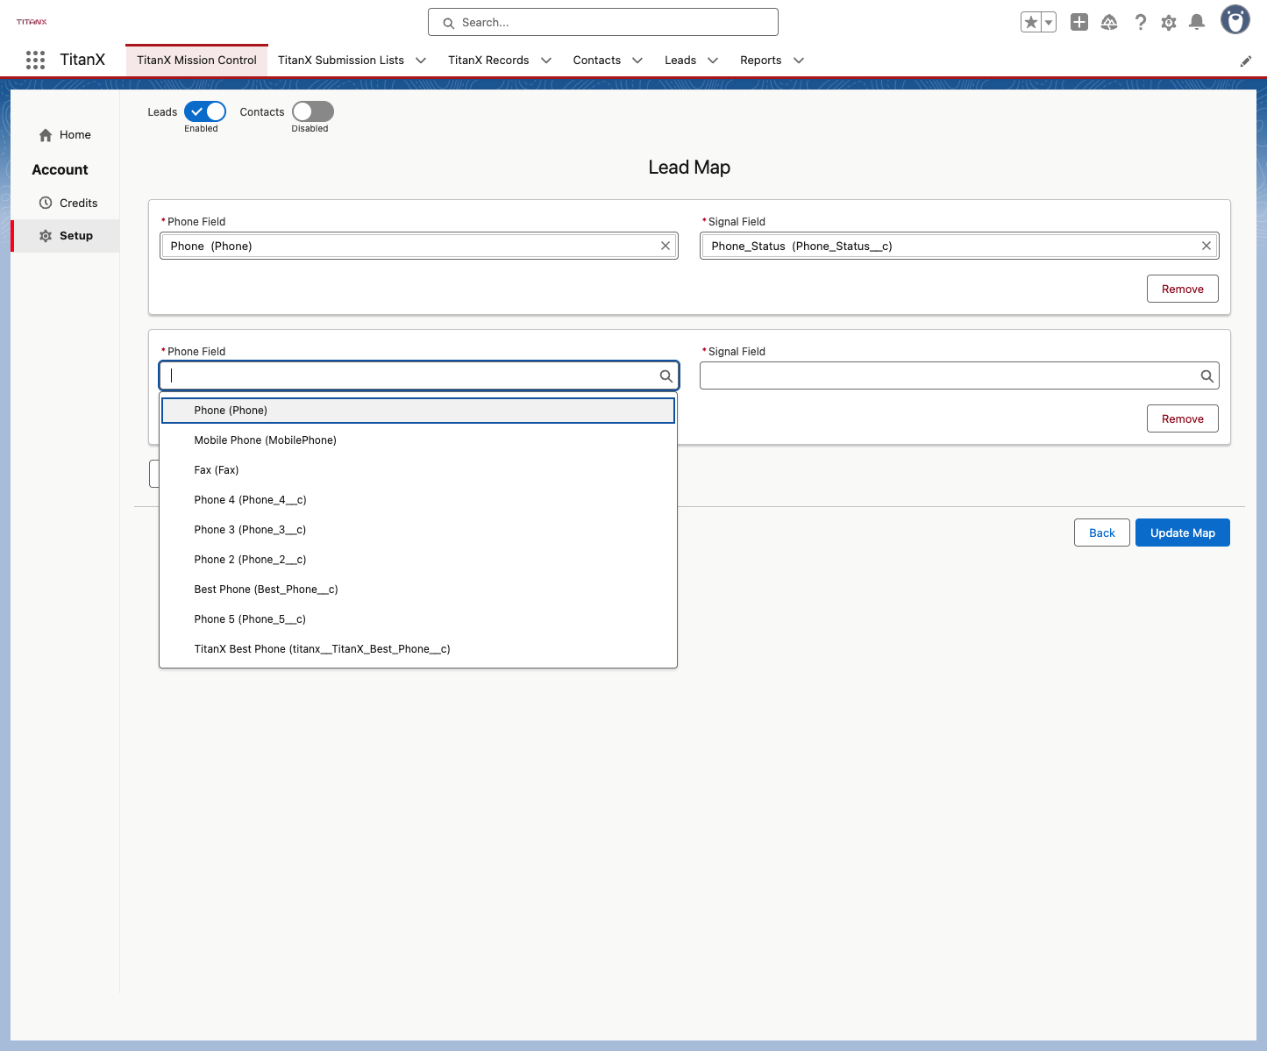Switch to TitanX Mission Control tab

[x=196, y=61]
